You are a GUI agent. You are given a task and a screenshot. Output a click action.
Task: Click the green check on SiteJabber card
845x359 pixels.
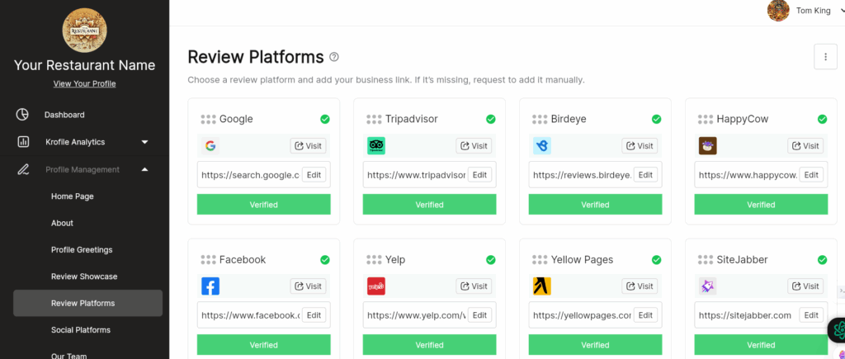coord(823,260)
